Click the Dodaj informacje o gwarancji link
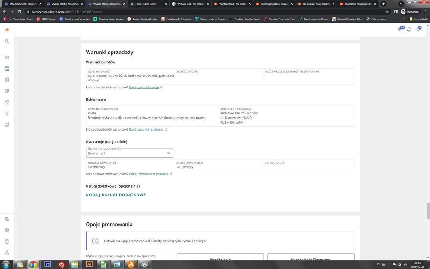430x269 pixels. pos(149,174)
